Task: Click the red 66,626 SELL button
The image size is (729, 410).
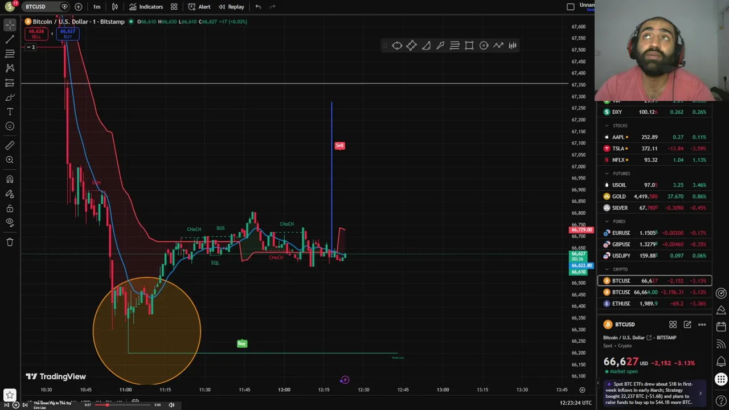Action: tap(36, 34)
